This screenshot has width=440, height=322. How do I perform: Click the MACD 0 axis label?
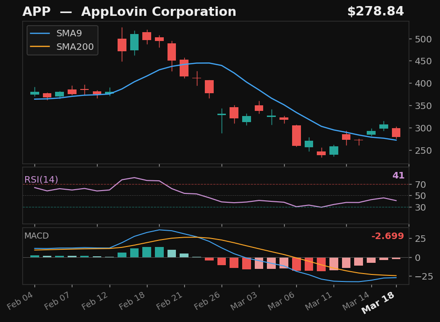(x=418, y=258)
